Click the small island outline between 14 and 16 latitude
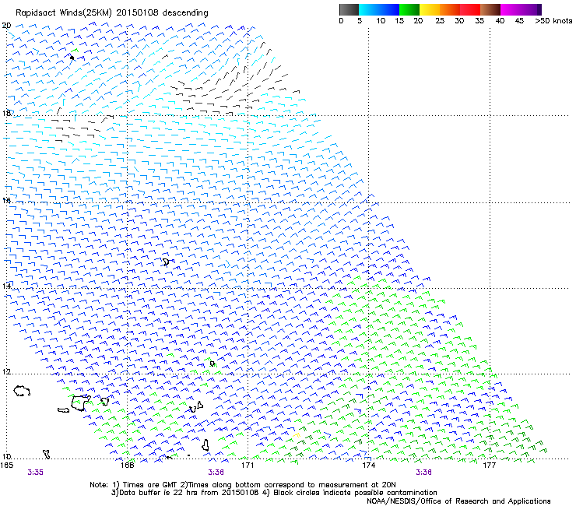576x506 pixels. pos(166,262)
